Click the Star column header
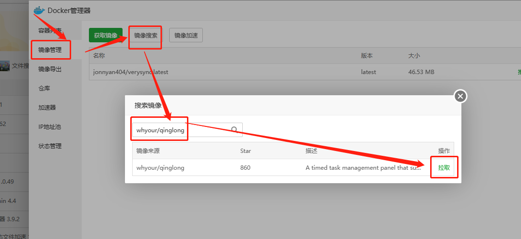This screenshot has height=239, width=521. pyautogui.click(x=246, y=151)
